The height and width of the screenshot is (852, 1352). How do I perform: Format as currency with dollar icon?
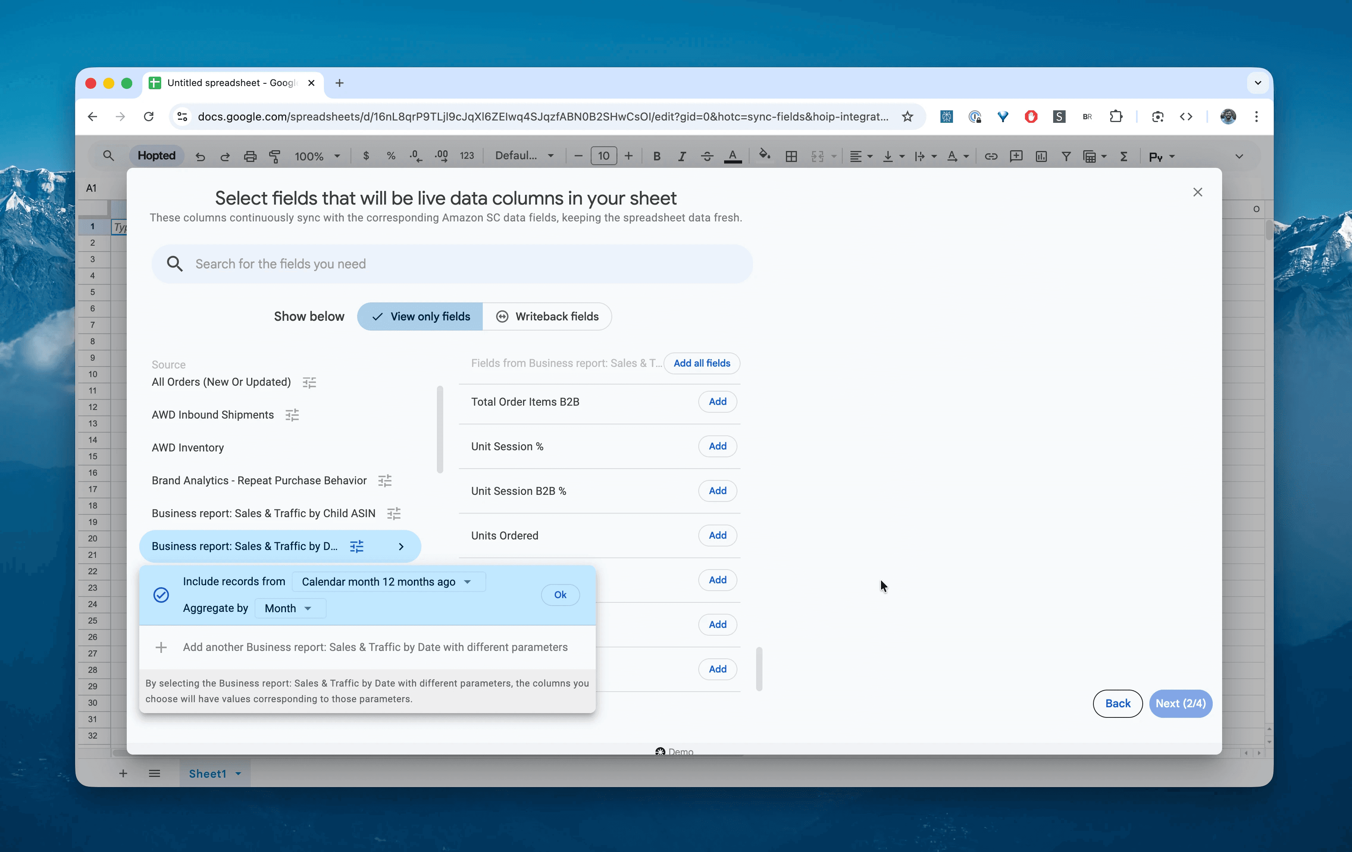(366, 156)
